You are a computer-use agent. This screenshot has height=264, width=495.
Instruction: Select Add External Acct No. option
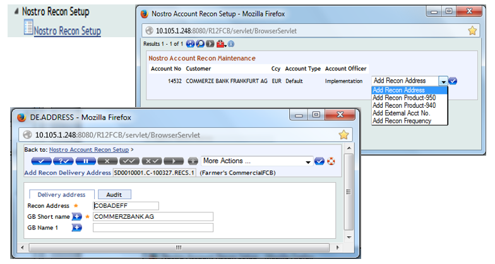(402, 113)
